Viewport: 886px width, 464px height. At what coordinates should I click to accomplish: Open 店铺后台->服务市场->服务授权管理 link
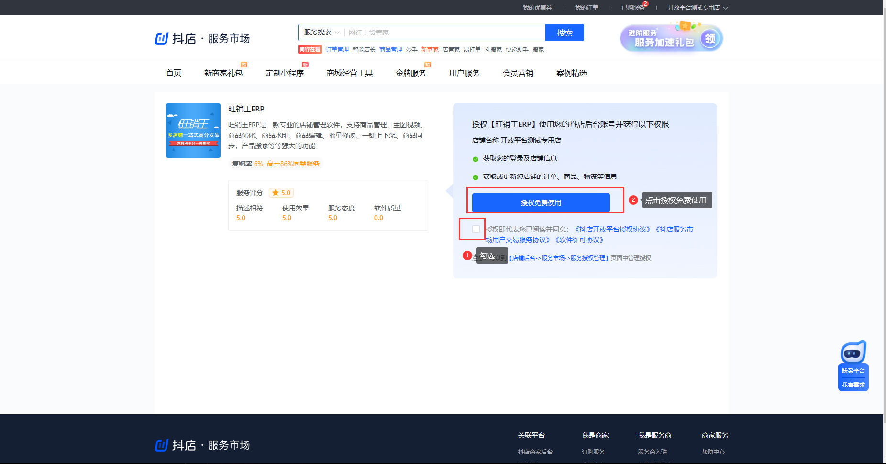coord(559,258)
